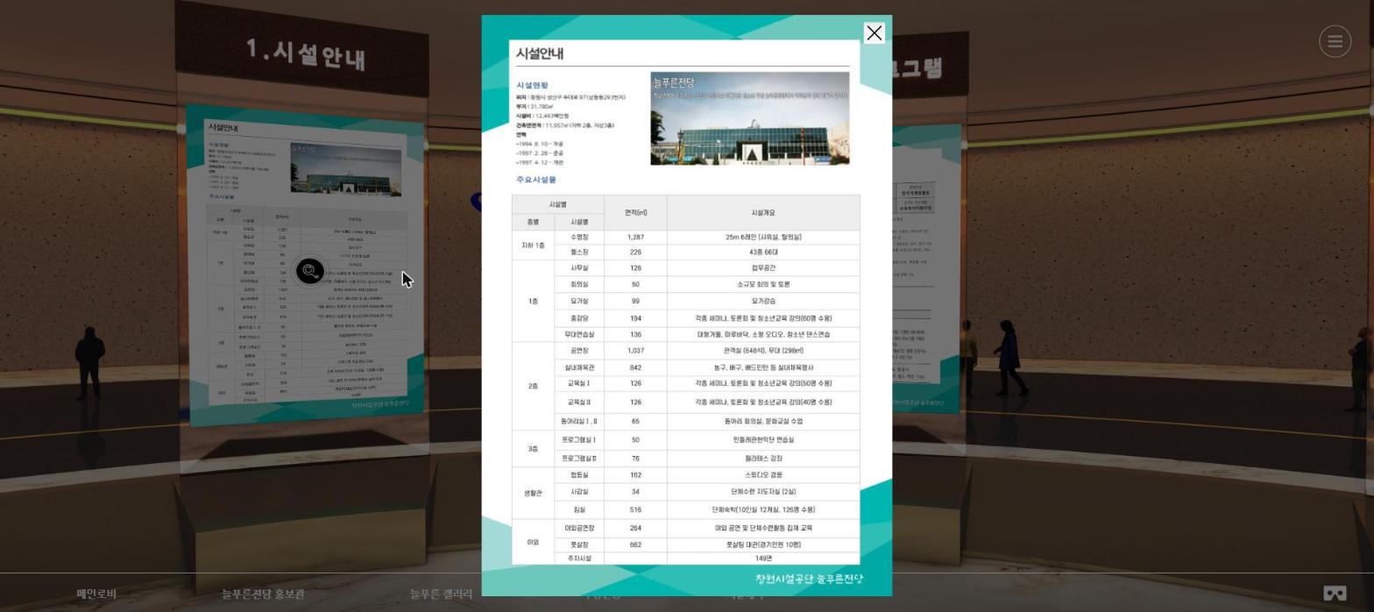Screen dimensions: 1374x612
Task: Close the 시설안내 popup with the X
Action: point(874,33)
